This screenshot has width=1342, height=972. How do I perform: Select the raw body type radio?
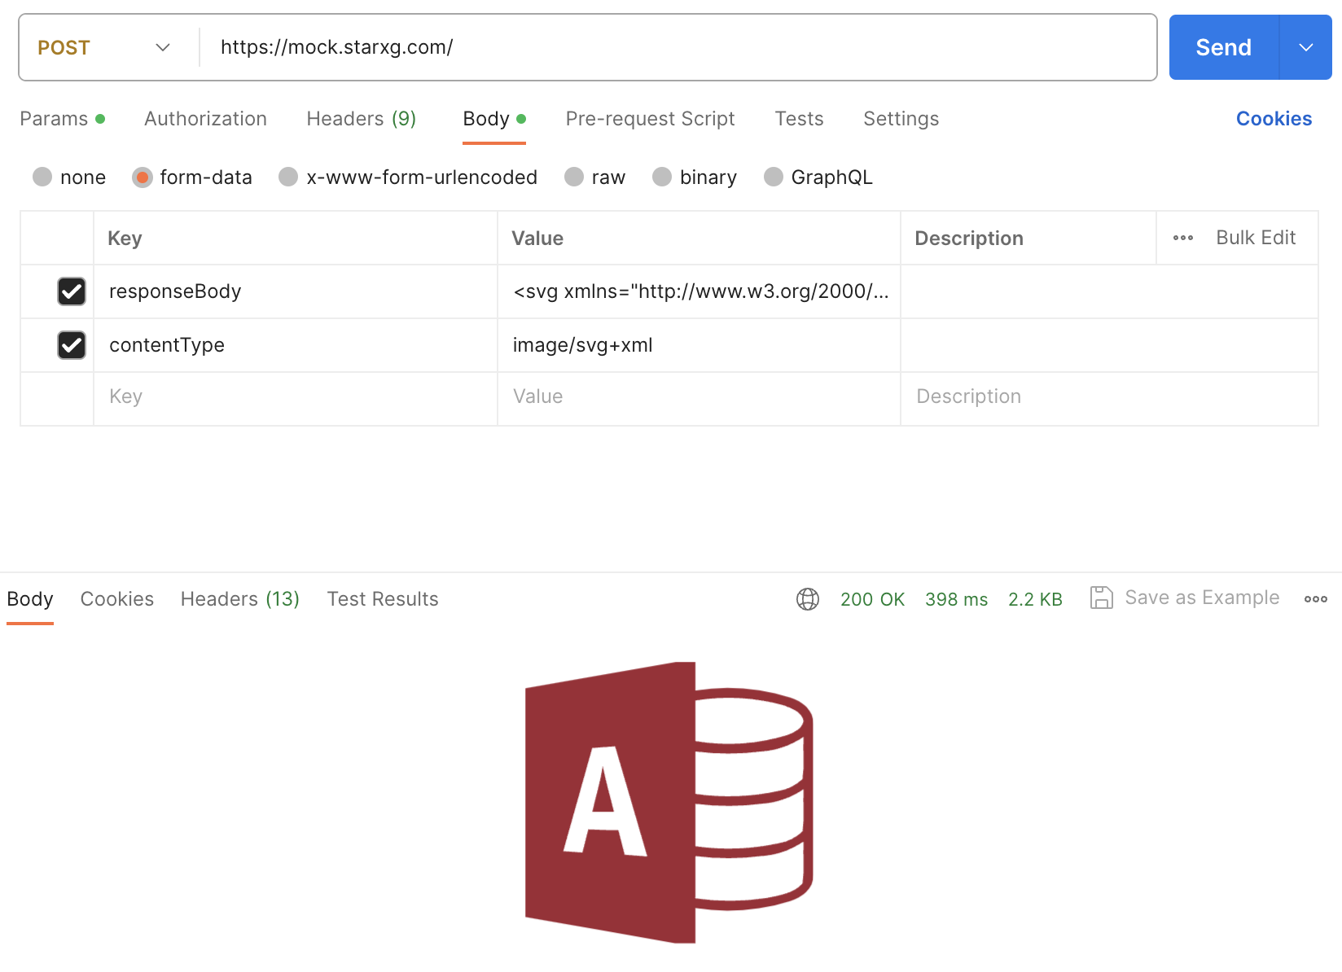pyautogui.click(x=574, y=177)
